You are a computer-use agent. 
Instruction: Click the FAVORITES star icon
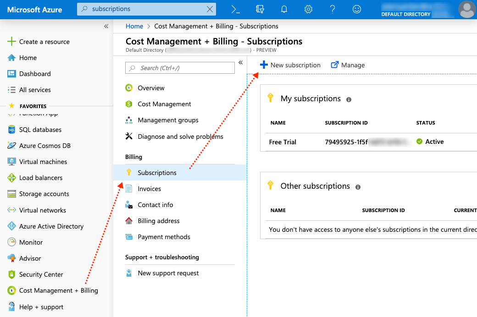[x=11, y=105]
